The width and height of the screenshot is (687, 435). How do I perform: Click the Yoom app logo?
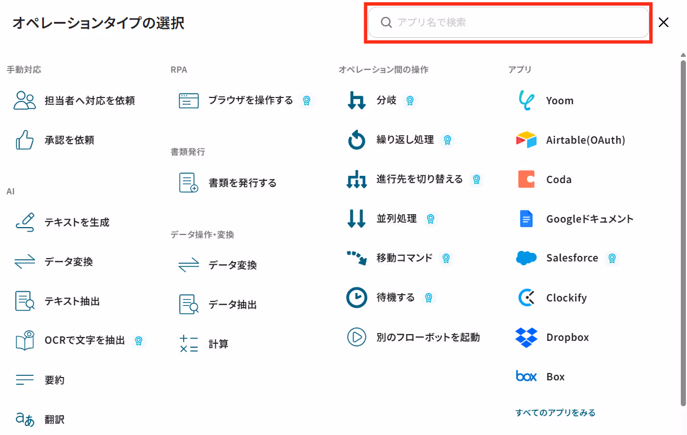point(526,100)
